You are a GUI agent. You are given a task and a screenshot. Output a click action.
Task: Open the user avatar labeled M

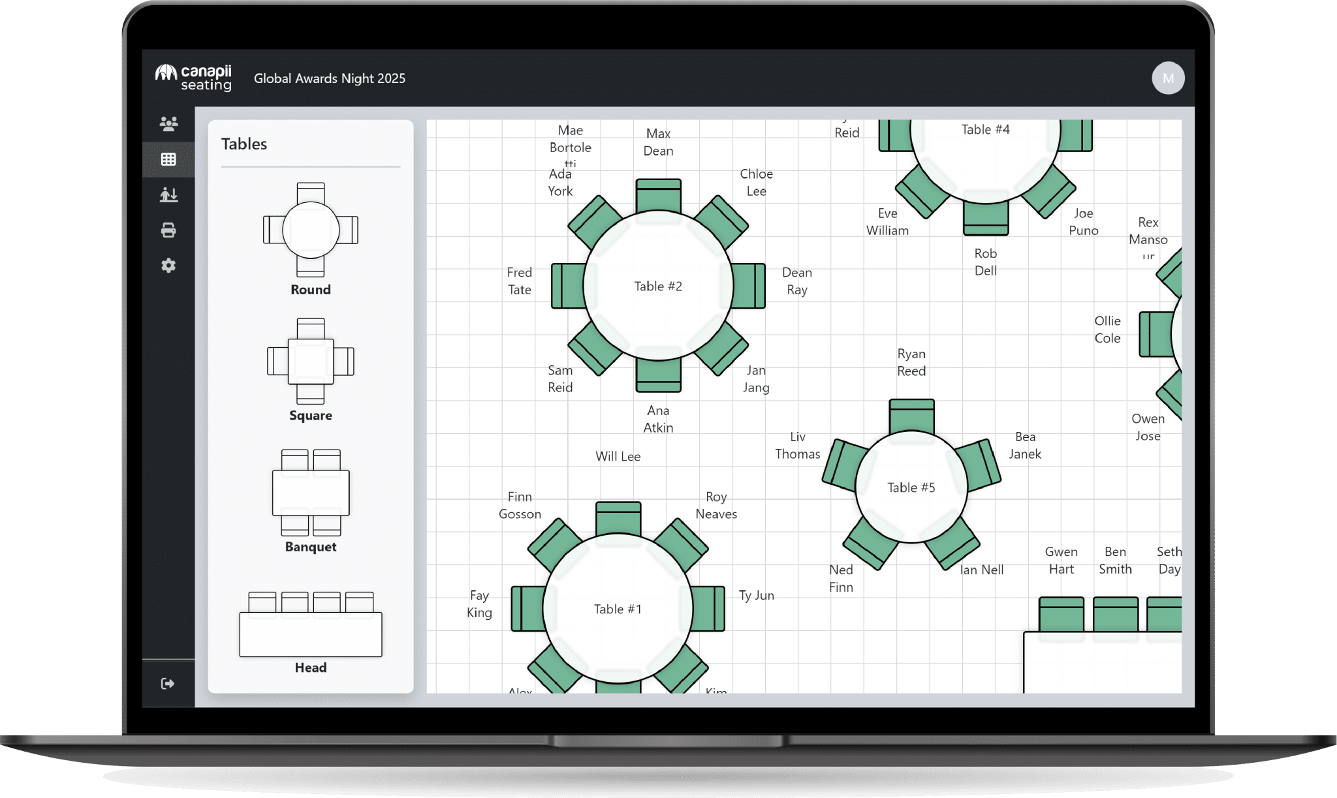tap(1167, 78)
